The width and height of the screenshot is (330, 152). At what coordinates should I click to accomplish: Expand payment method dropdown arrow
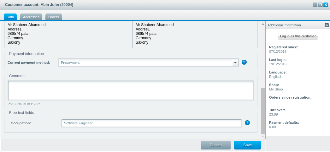click(x=235, y=63)
